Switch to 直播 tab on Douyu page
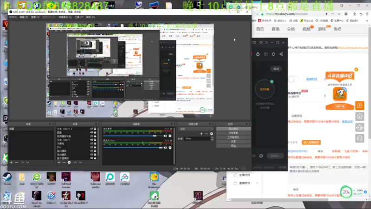Screen dimensions: 371x209 click(x=275, y=29)
